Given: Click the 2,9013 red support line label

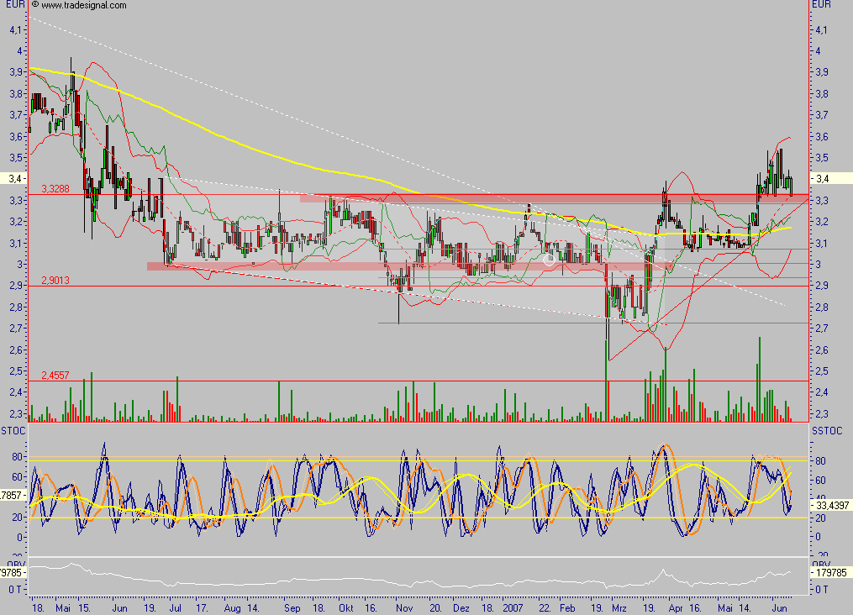Looking at the screenshot, I should pyautogui.click(x=56, y=281).
